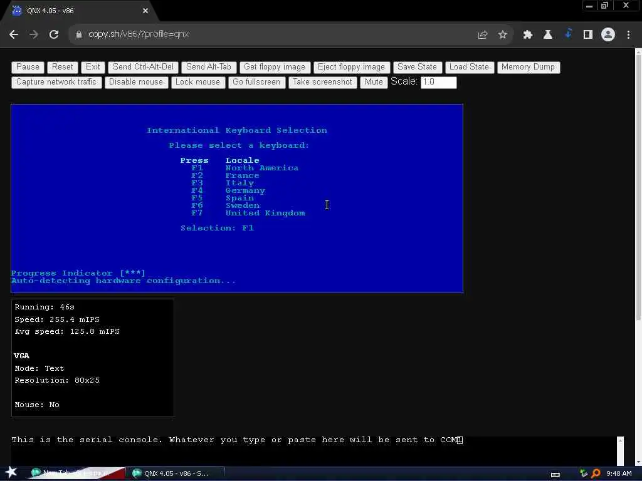The image size is (642, 481).
Task: Share this page icon in address bar
Action: click(x=483, y=35)
